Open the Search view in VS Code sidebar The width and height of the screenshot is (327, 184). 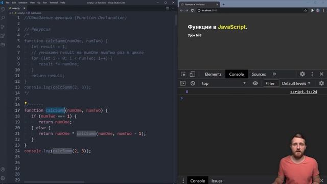pos(3,18)
